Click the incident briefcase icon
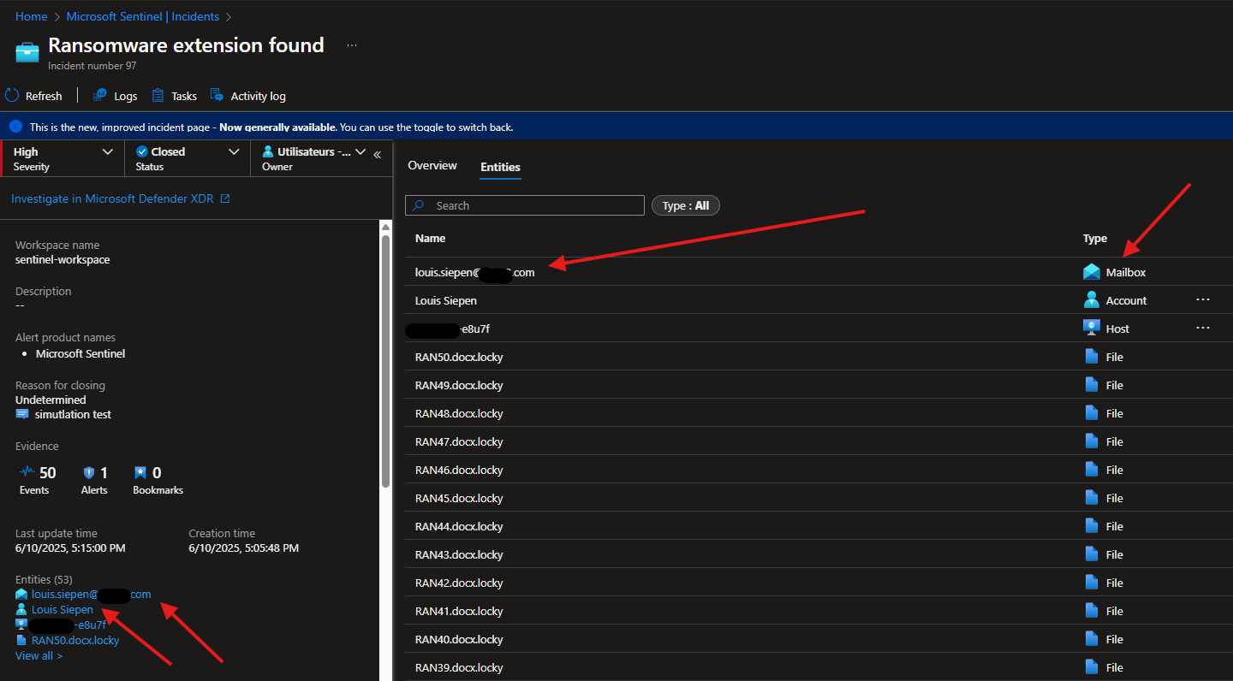Viewport: 1233px width, 681px height. click(27, 52)
